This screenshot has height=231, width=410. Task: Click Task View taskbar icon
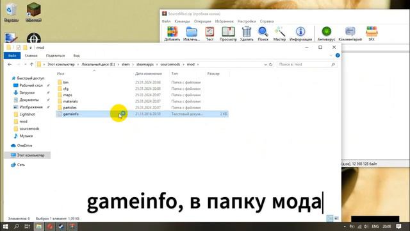[x=27, y=227]
